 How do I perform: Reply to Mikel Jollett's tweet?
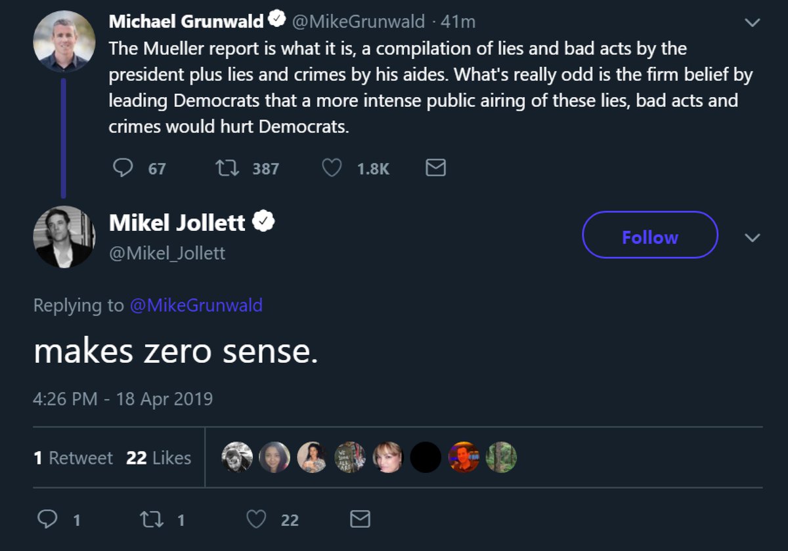[x=47, y=520]
